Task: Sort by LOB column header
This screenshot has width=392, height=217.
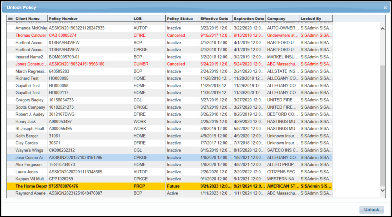Action: point(149,19)
